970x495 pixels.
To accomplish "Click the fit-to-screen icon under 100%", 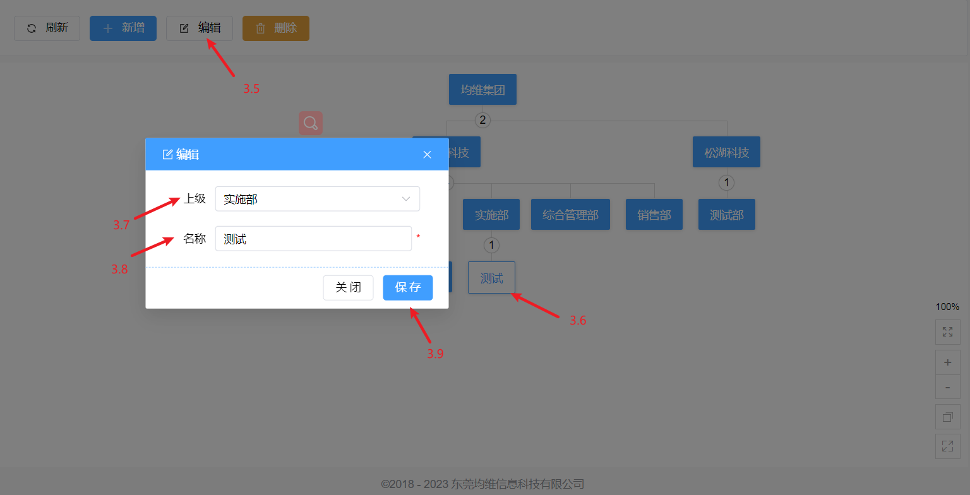I will (947, 331).
